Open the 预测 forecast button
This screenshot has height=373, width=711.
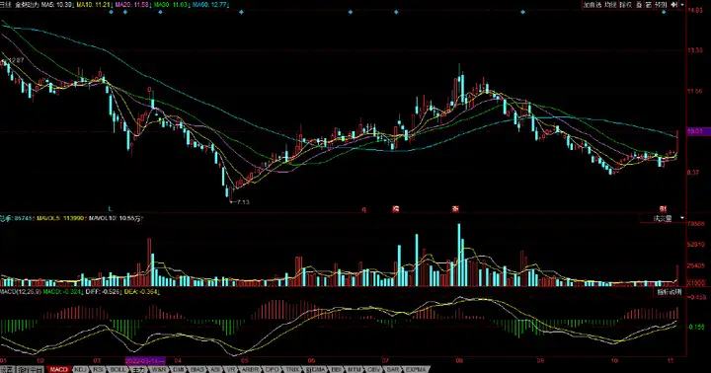tap(661, 5)
